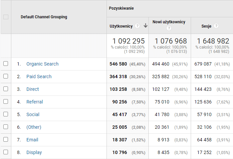233x159 pixels.
Task: Select Paid Search users 364 318
Action: pos(118,77)
